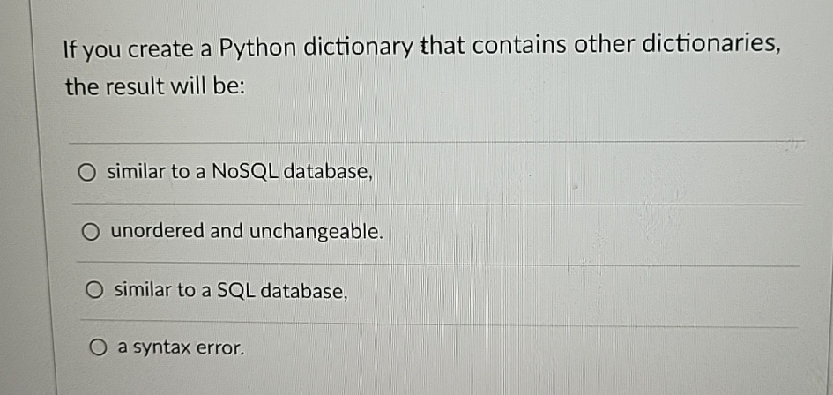This screenshot has height=395, width=833.
Task: Click the word 'dictionaries' ending the first line
Action: pos(711,45)
